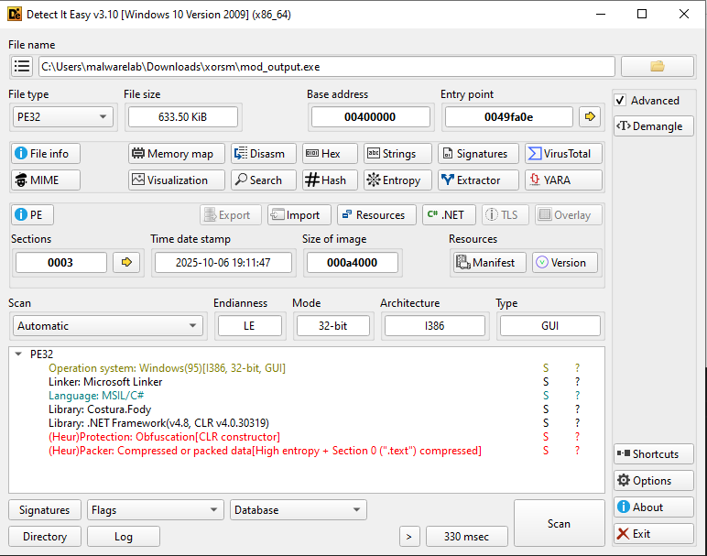707x556 pixels.
Task: Open the YARA scanner
Action: tap(563, 180)
